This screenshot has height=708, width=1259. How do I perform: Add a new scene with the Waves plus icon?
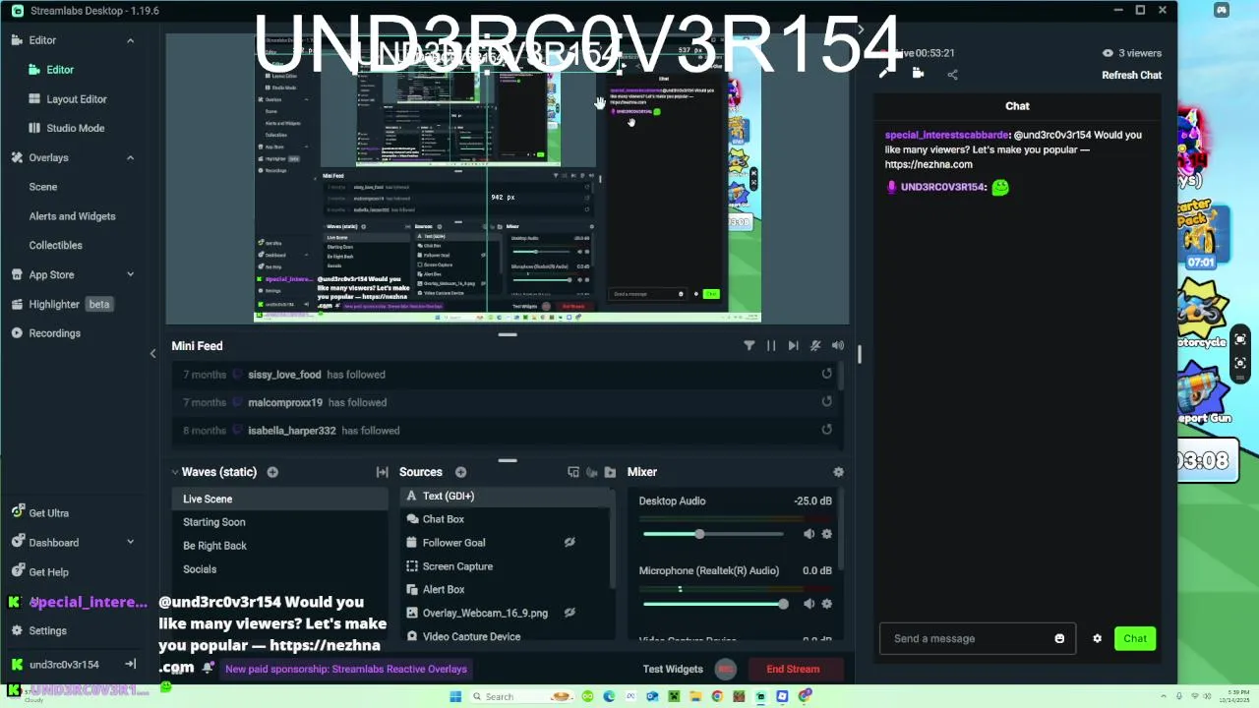[x=272, y=472]
